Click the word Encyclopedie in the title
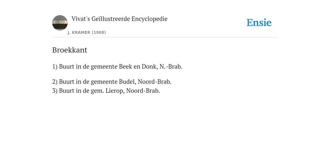The height and width of the screenshot is (165, 330). pos(150,19)
